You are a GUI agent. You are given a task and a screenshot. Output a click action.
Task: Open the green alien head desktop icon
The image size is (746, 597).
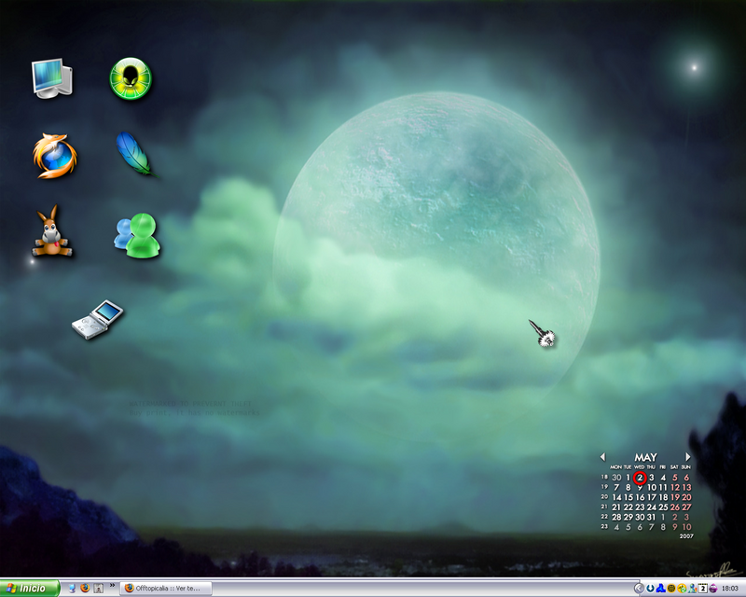(x=131, y=77)
